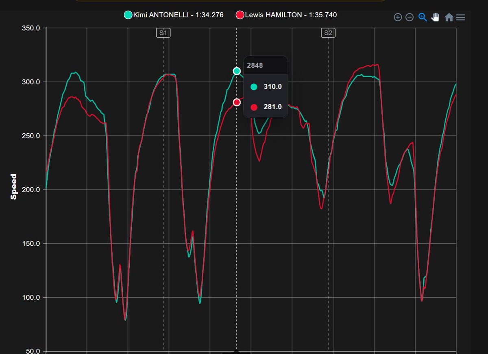
Task: Click the 300.0 y-axis label
Action: (x=31, y=82)
